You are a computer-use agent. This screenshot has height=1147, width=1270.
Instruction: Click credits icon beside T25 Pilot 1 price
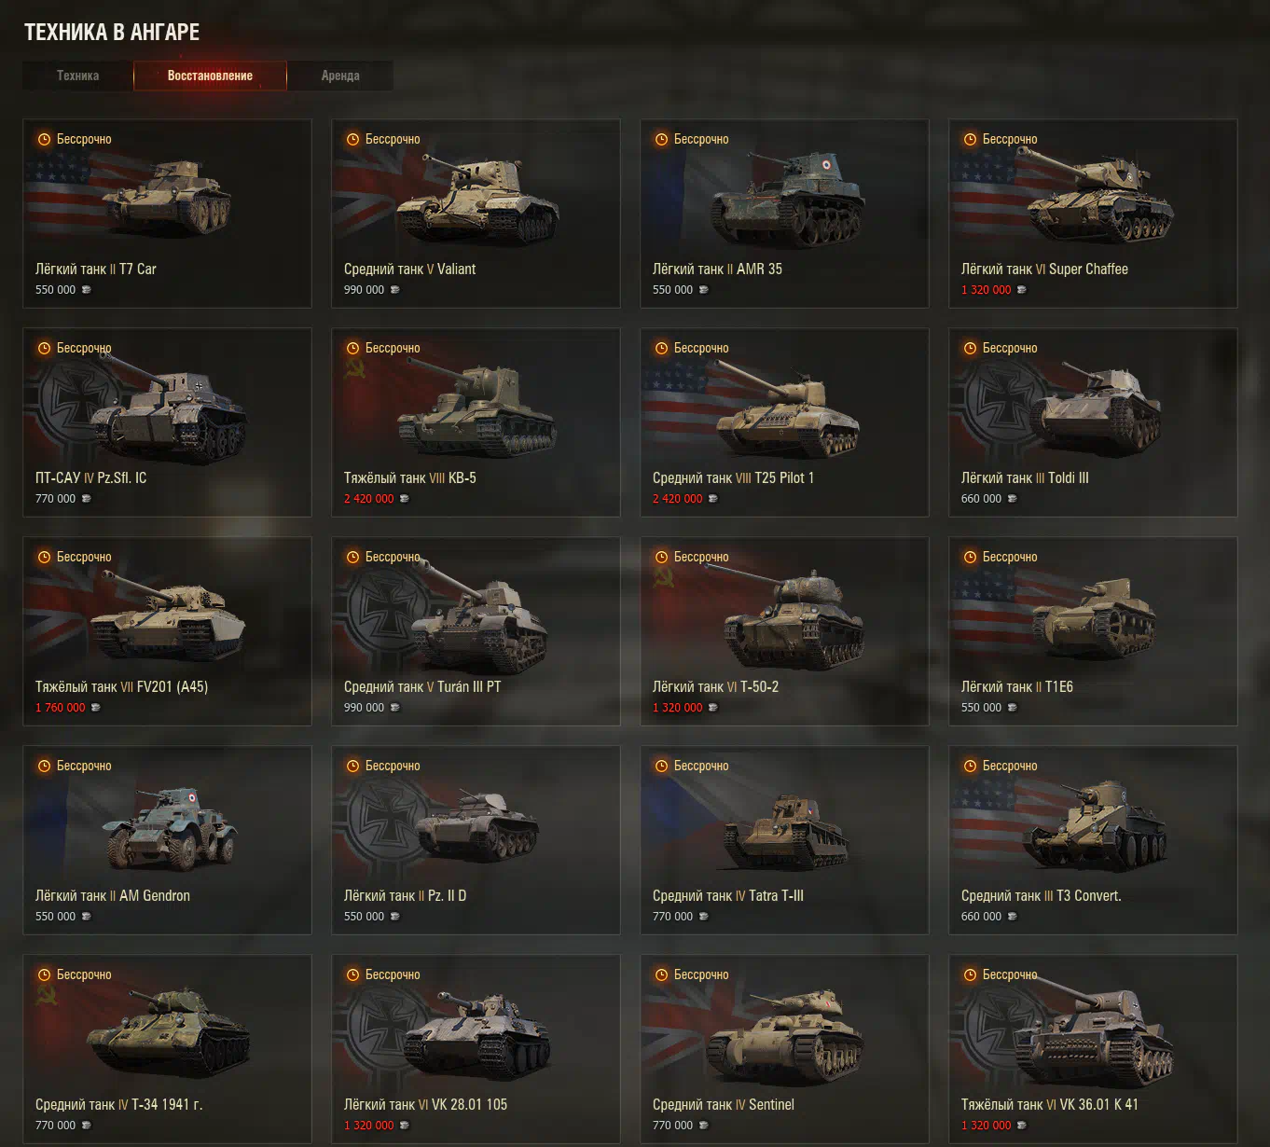712,499
